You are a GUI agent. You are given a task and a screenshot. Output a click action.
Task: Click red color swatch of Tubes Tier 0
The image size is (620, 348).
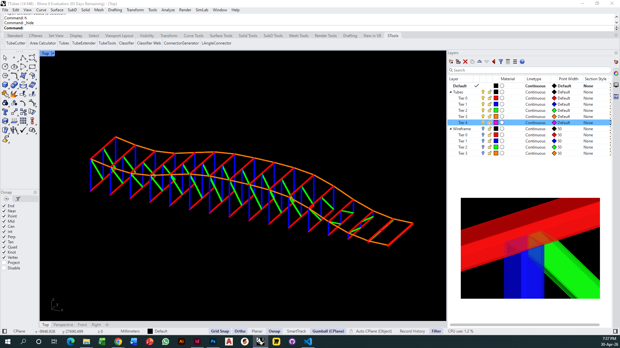[x=496, y=98]
